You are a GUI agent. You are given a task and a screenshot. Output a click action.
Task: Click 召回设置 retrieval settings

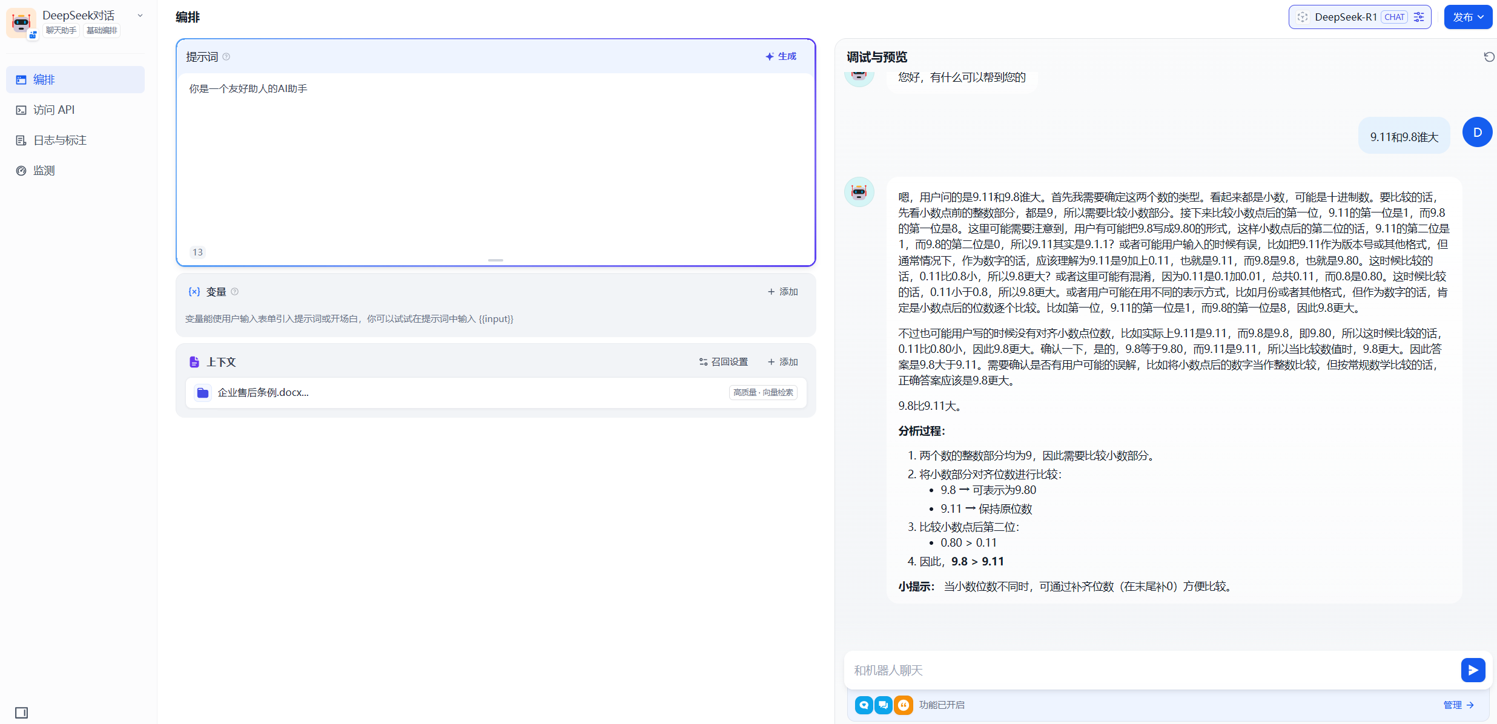tap(724, 362)
